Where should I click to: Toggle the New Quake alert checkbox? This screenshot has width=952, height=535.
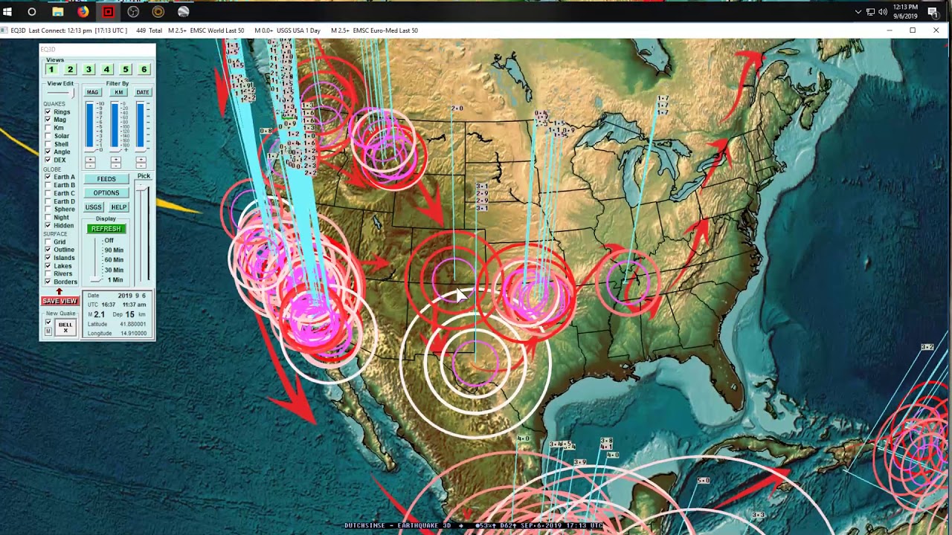[x=48, y=322]
